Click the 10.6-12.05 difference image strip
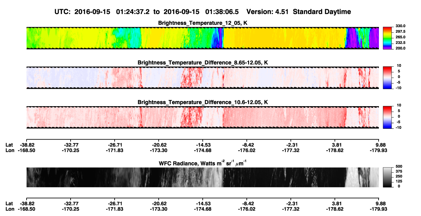421x216 pixels. (x=203, y=117)
